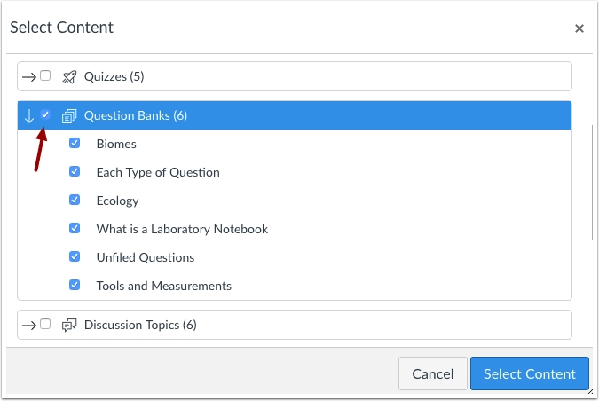The width and height of the screenshot is (599, 401).
Task: Select the Question Banks (6) row label
Action: [136, 116]
